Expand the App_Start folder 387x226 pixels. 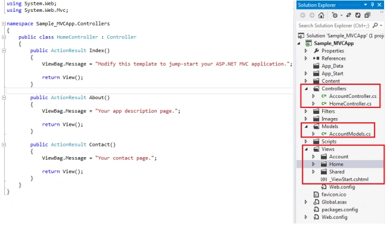click(x=306, y=74)
